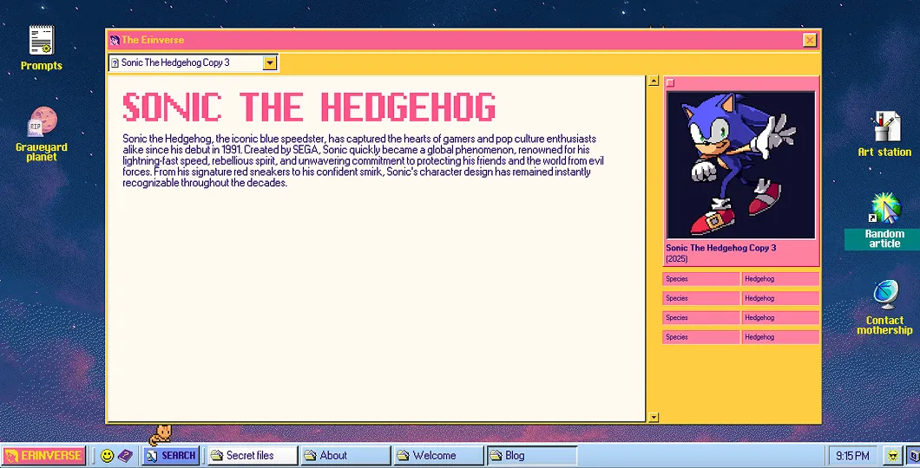The height and width of the screenshot is (468, 920).
Task: Toggle the small square box above Sonic image
Action: coord(671,82)
